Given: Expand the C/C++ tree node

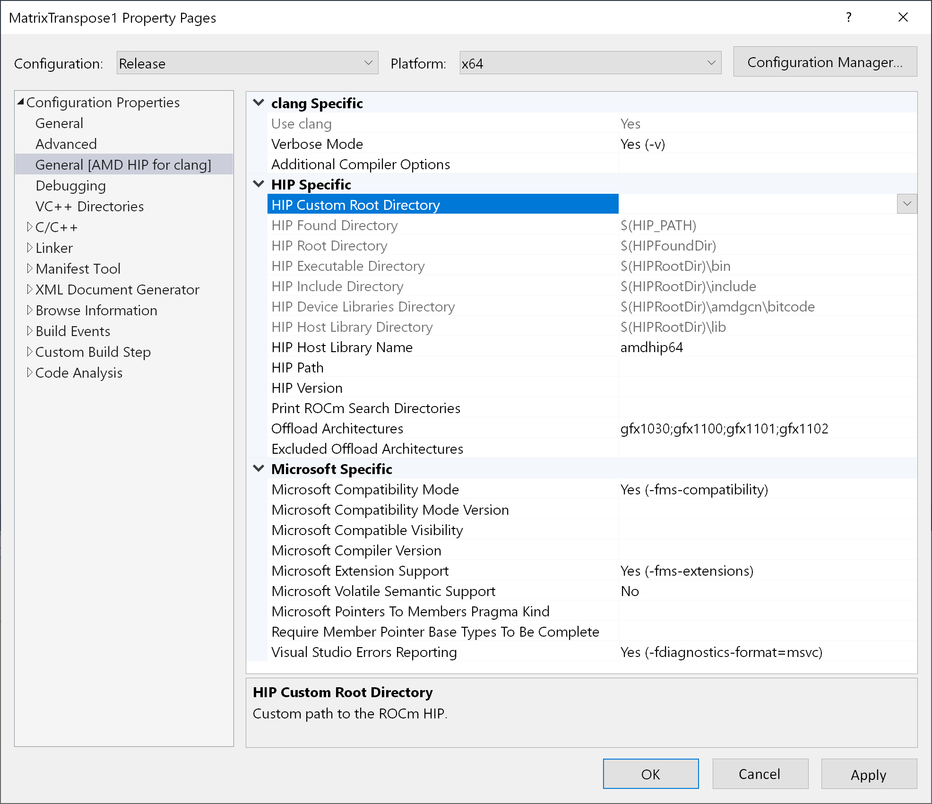Looking at the screenshot, I should pyautogui.click(x=30, y=227).
